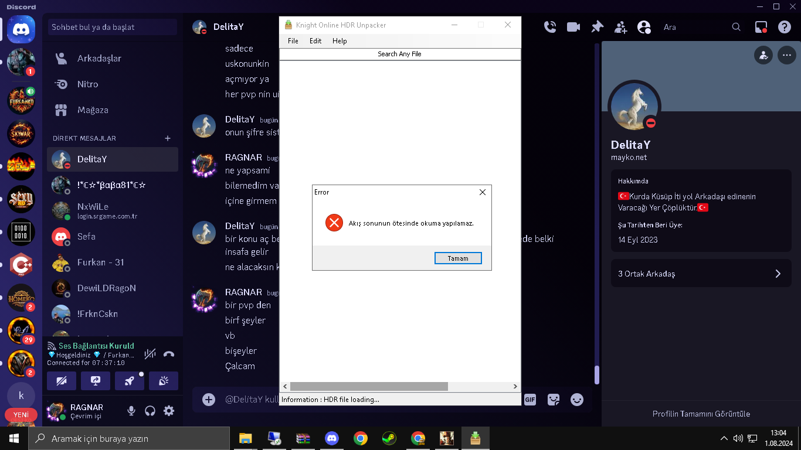Click the Discord chat scrollbar

(597, 375)
